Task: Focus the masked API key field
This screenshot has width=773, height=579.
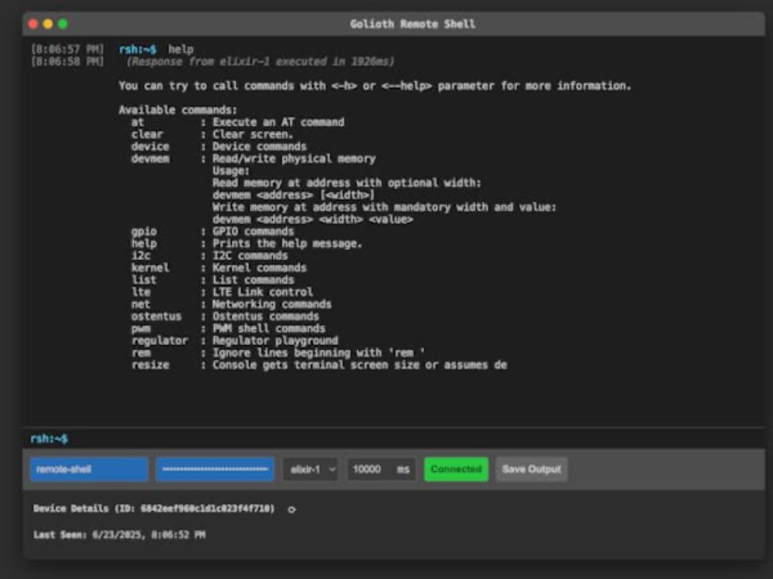Action: point(215,469)
